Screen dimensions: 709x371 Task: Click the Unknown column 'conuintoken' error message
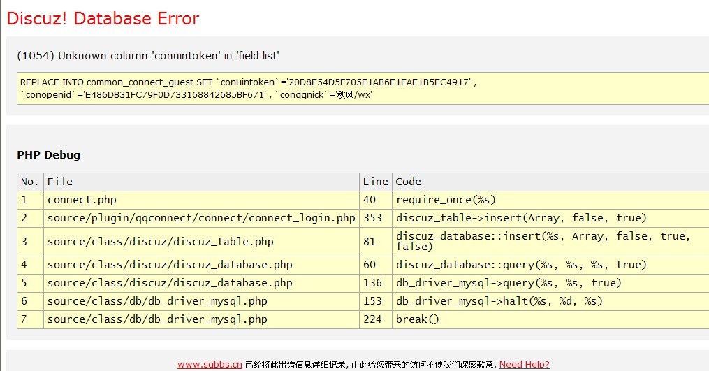tap(148, 56)
